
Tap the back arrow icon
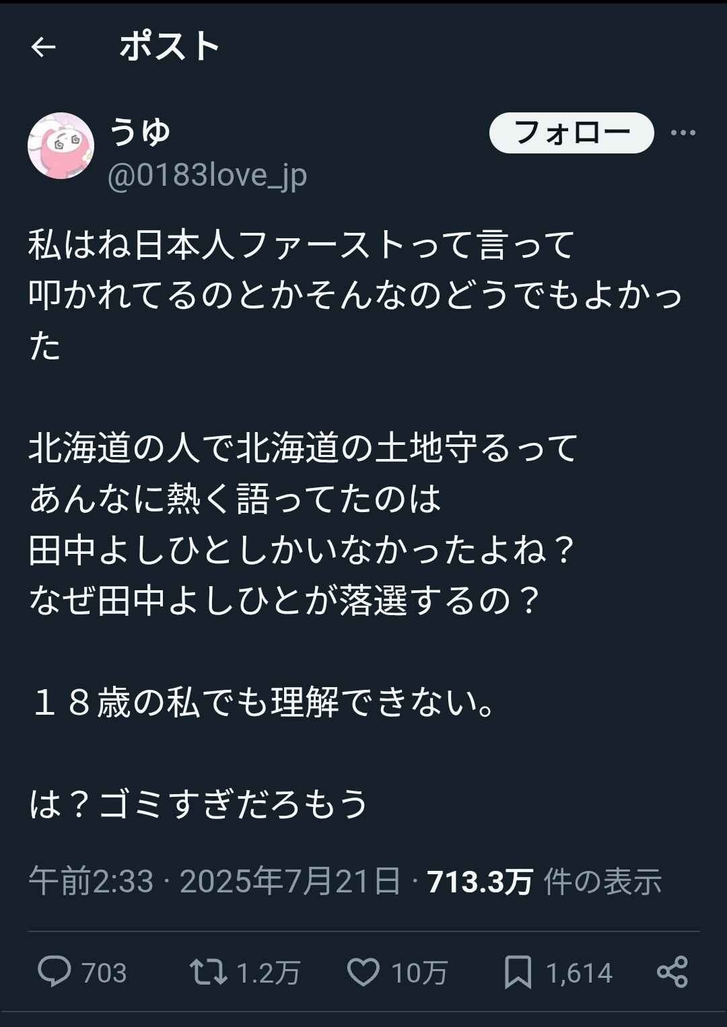[44, 47]
